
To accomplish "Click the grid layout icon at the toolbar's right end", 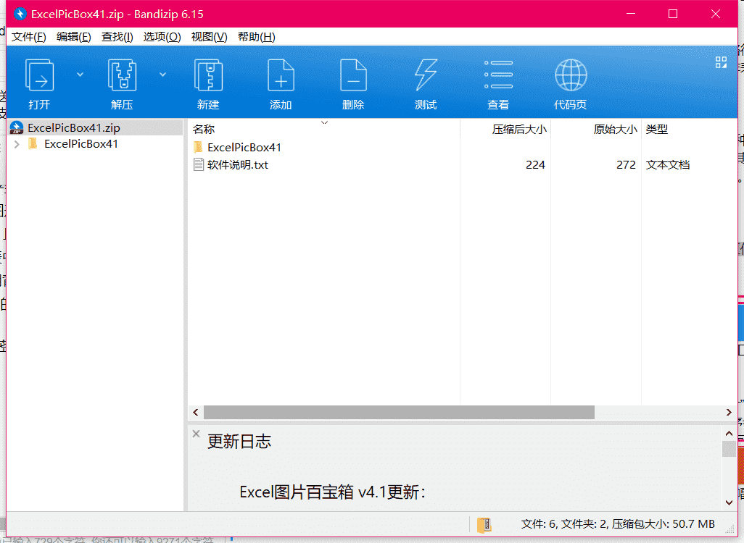I will coord(722,62).
